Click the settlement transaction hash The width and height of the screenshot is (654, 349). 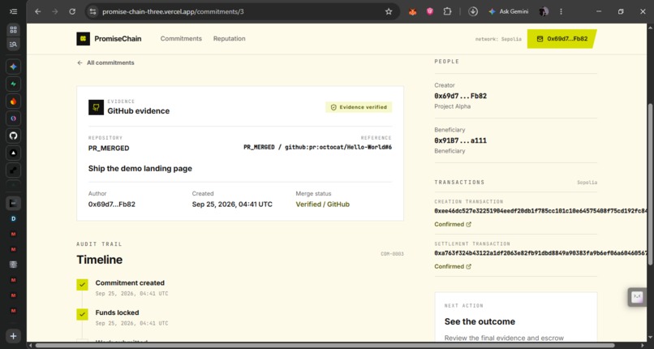click(x=540, y=253)
